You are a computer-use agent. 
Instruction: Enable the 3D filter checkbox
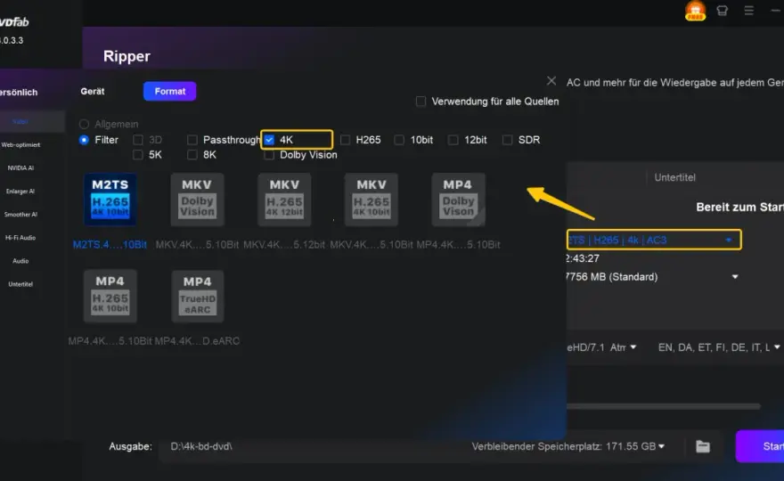(x=138, y=140)
